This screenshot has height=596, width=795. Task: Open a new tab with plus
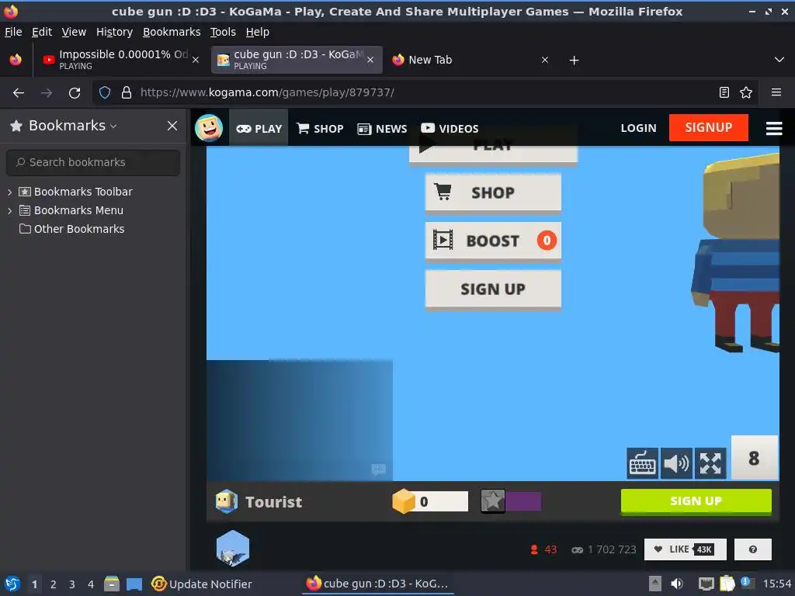(x=574, y=61)
